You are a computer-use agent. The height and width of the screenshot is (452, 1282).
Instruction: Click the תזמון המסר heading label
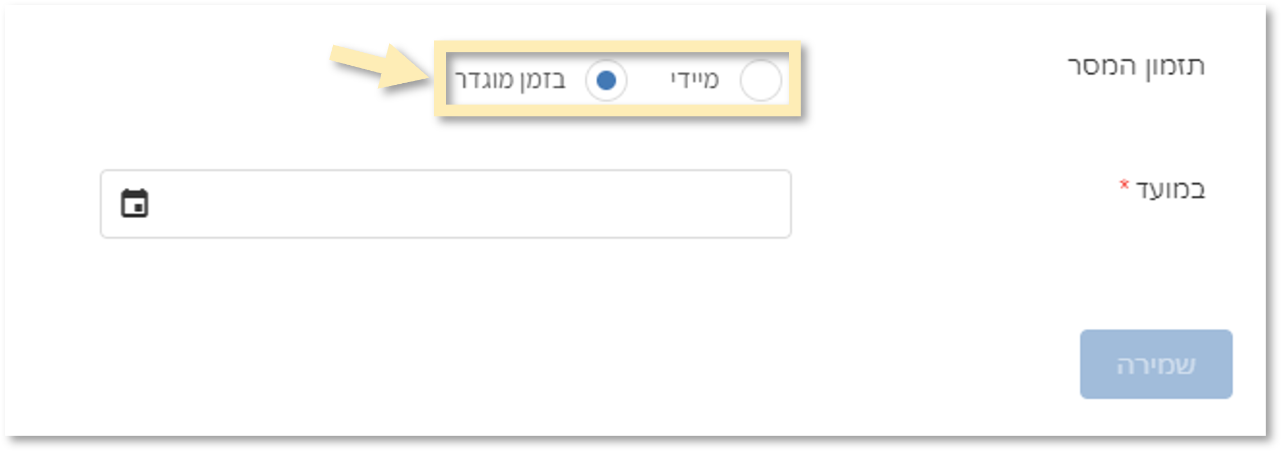click(x=1136, y=66)
